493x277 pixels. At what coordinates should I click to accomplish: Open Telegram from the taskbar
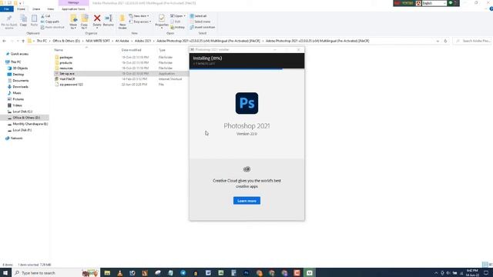pos(183,272)
